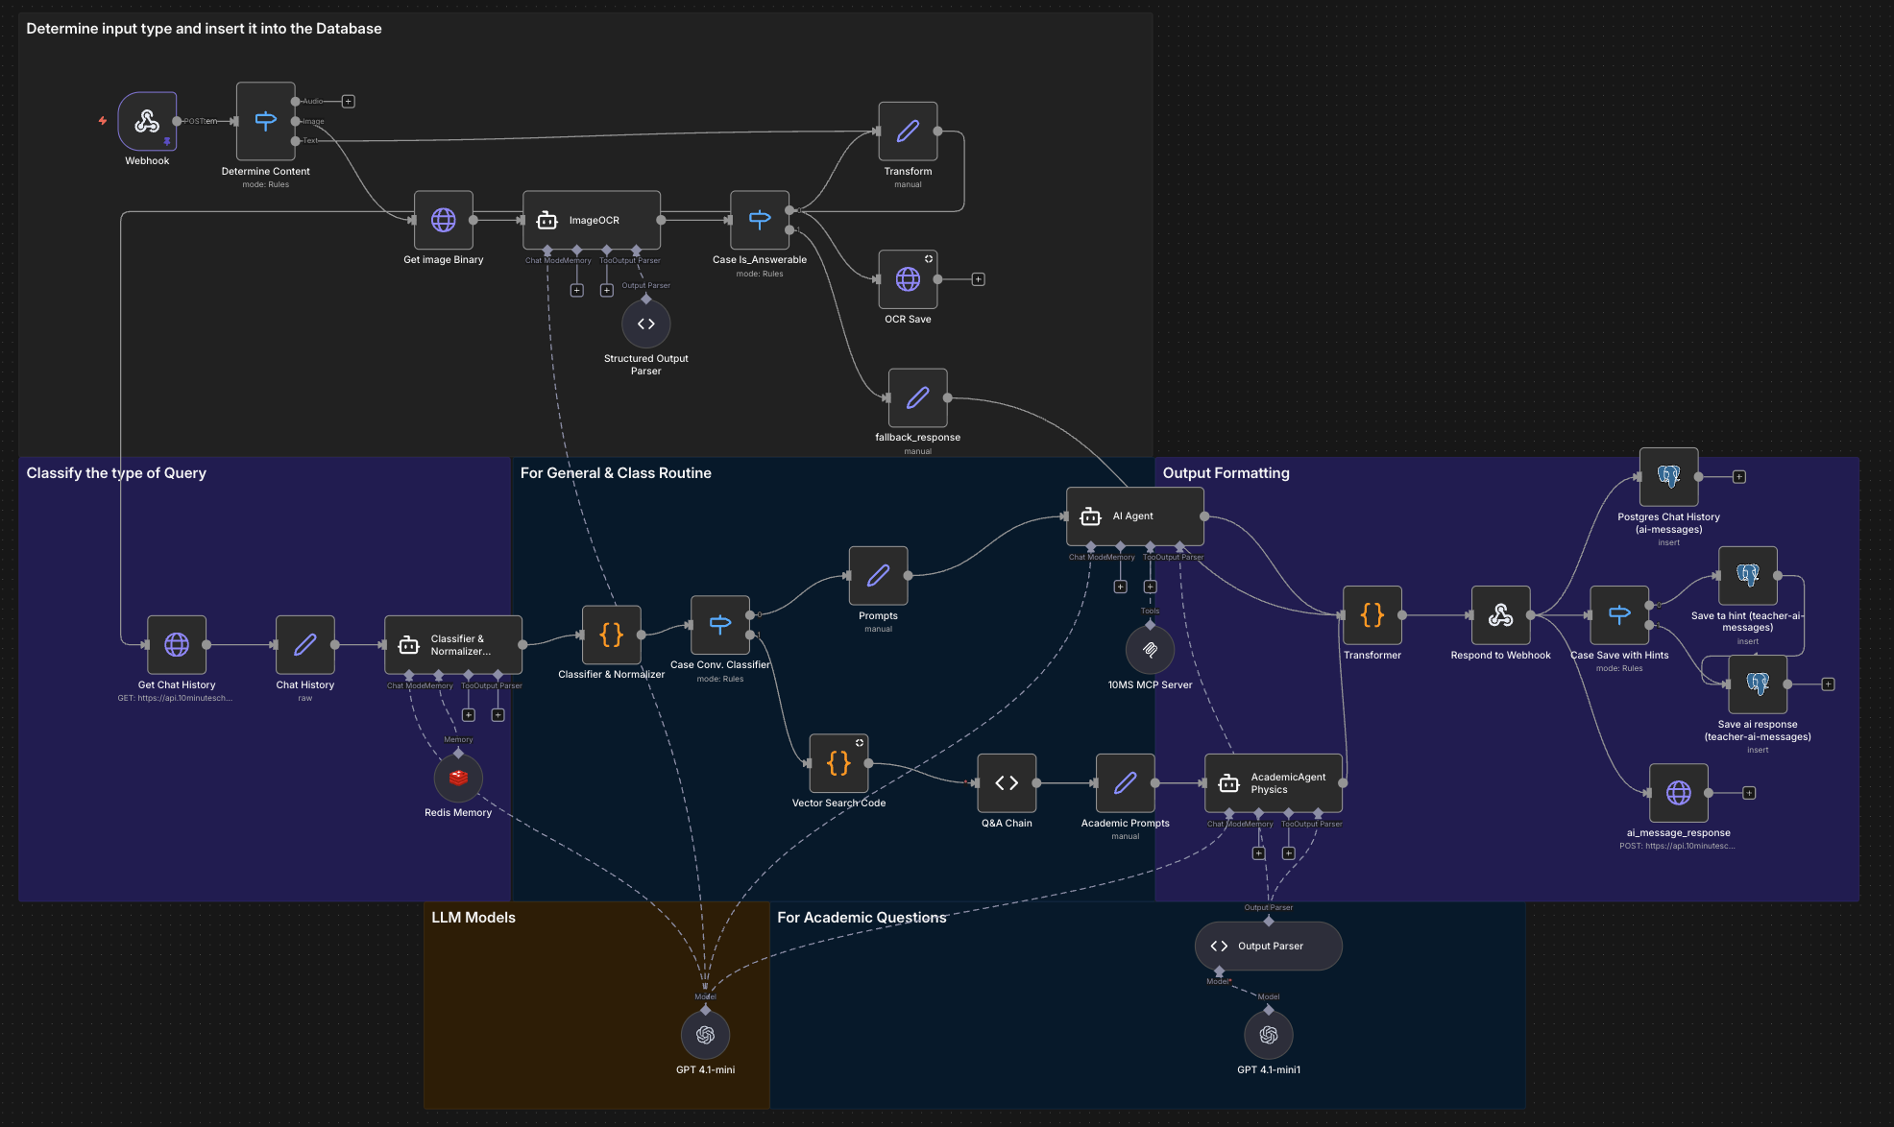Viewport: 1894px width, 1127px height.
Task: Select 'For General & Class Routine' sticky title
Action: 616,473
